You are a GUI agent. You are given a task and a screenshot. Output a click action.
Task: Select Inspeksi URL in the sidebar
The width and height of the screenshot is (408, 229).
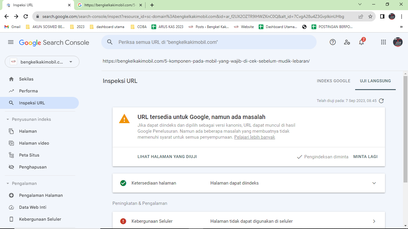[39, 103]
